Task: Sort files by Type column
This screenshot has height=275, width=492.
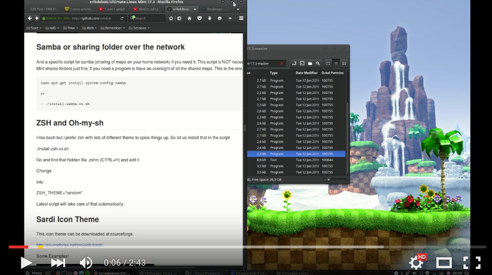Action: (274, 73)
